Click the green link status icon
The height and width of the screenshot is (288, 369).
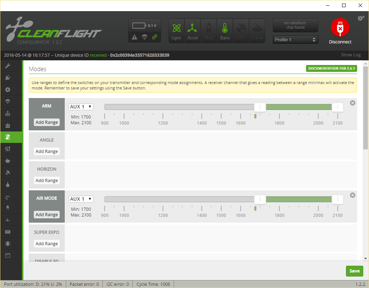[155, 37]
